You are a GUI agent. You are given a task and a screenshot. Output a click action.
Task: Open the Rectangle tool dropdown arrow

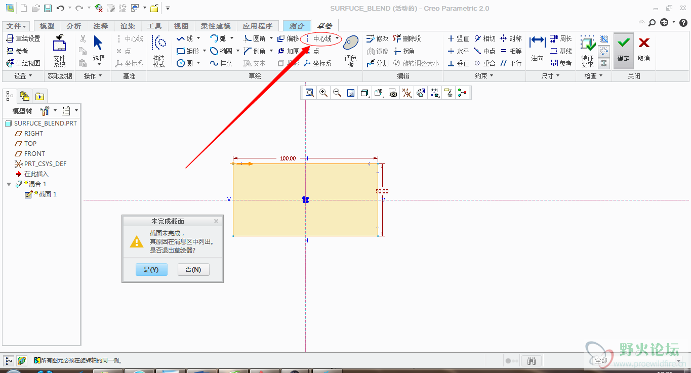pyautogui.click(x=204, y=51)
